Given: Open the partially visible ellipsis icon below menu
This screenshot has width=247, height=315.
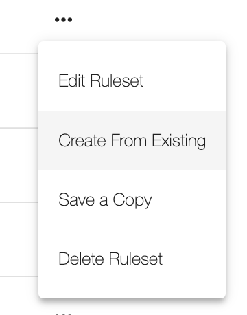Looking at the screenshot, I should [x=63, y=314].
